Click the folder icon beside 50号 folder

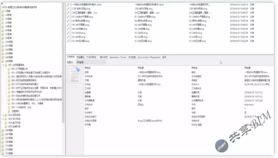pos(3,30)
